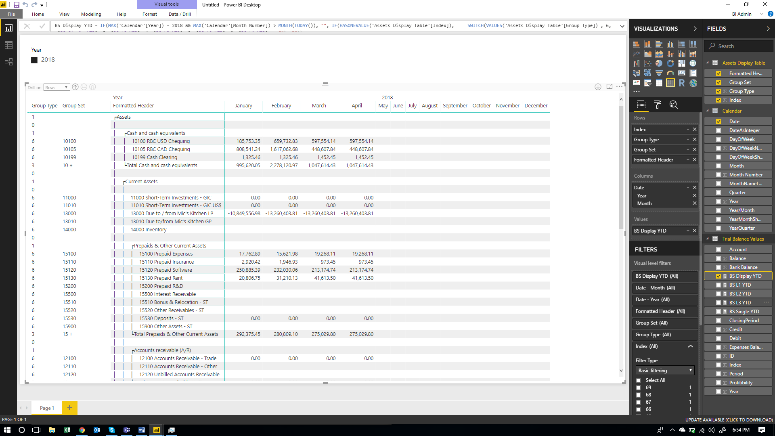The height and width of the screenshot is (436, 775).
Task: Select the Pie chart visual
Action: pos(659,63)
